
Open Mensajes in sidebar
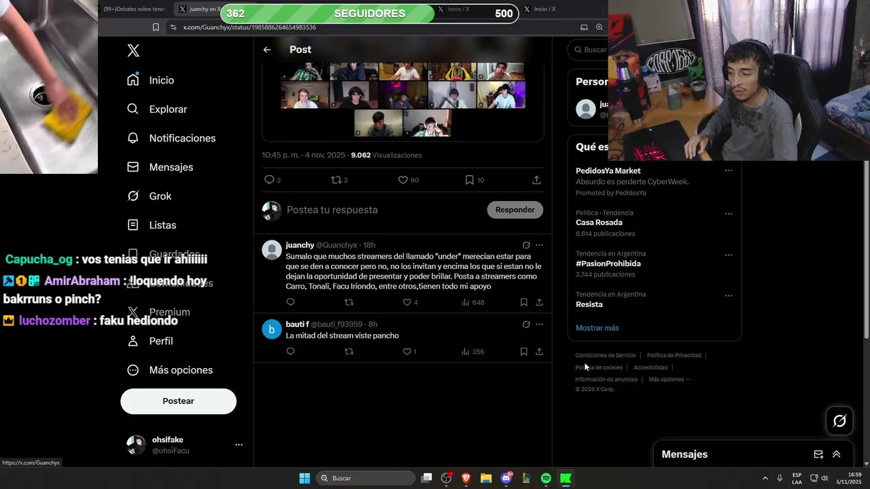click(160, 167)
